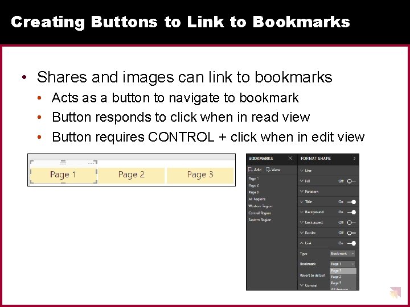
Task: Expand the Title section chevron
Action: 302,202
